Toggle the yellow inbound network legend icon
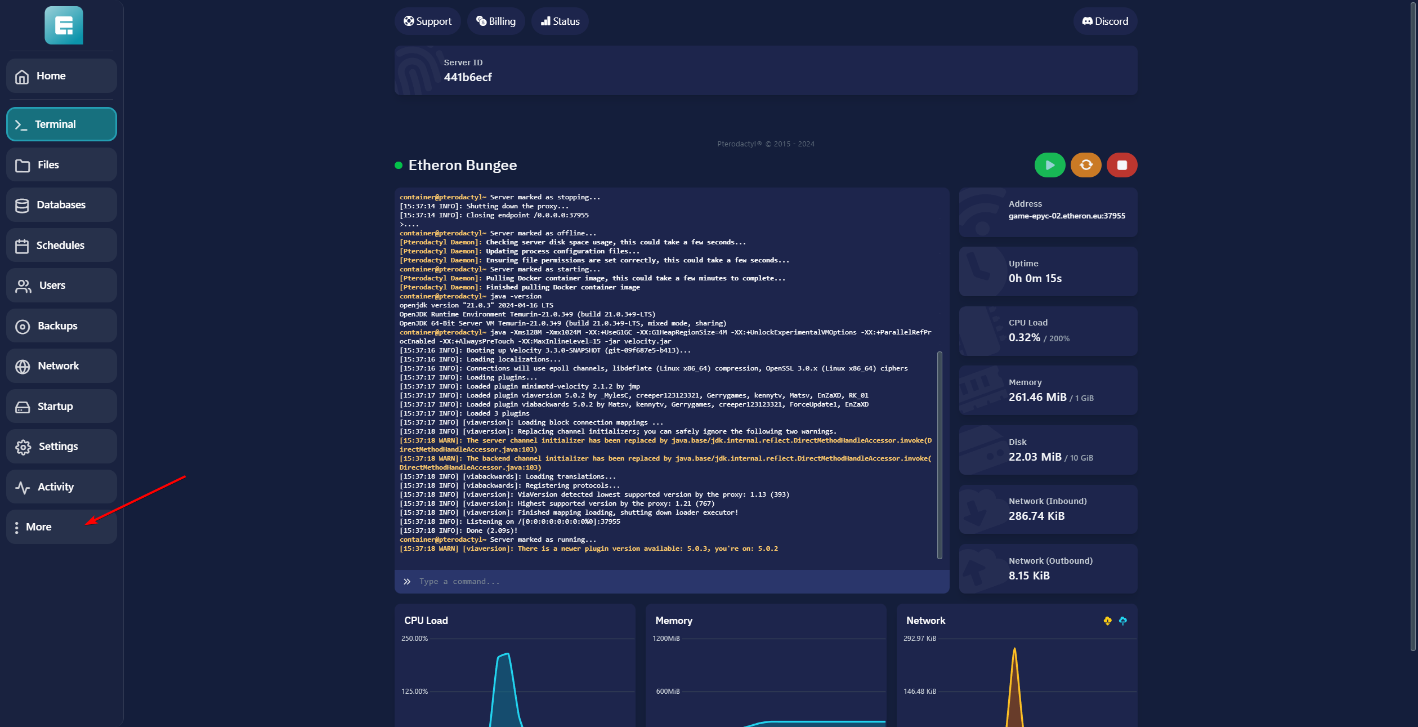 click(x=1107, y=621)
